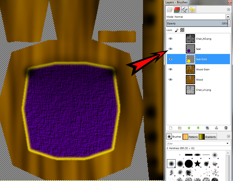Click the Wood layer name
The height and width of the screenshot is (181, 233).
coord(199,80)
